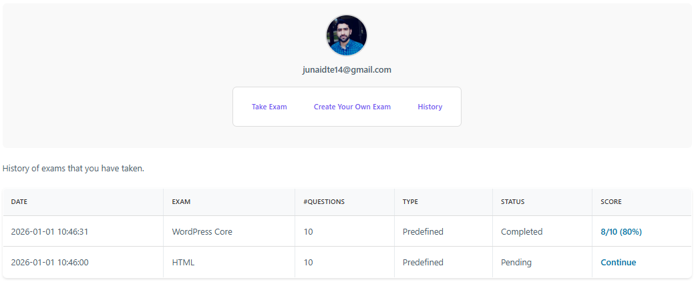Click the 2026-01-01 10:46:31 date cell

point(49,232)
